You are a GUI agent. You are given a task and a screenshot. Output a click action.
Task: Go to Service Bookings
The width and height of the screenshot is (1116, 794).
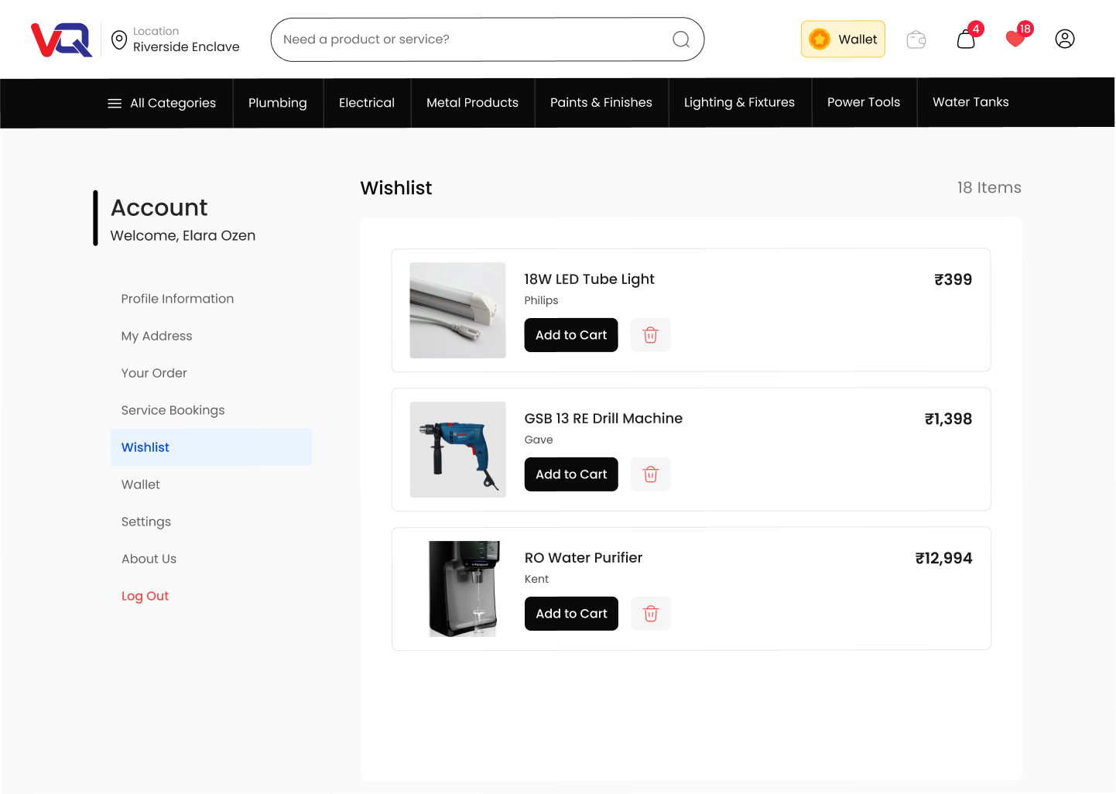173,410
